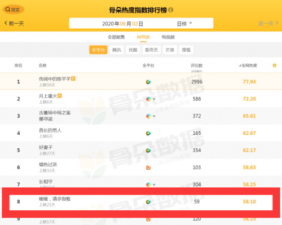Click the comment count 2996

[x=197, y=82]
